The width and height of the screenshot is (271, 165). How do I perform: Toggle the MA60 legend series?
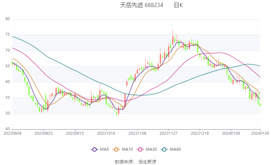click(x=171, y=149)
